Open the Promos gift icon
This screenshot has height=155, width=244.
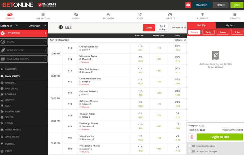235,14
